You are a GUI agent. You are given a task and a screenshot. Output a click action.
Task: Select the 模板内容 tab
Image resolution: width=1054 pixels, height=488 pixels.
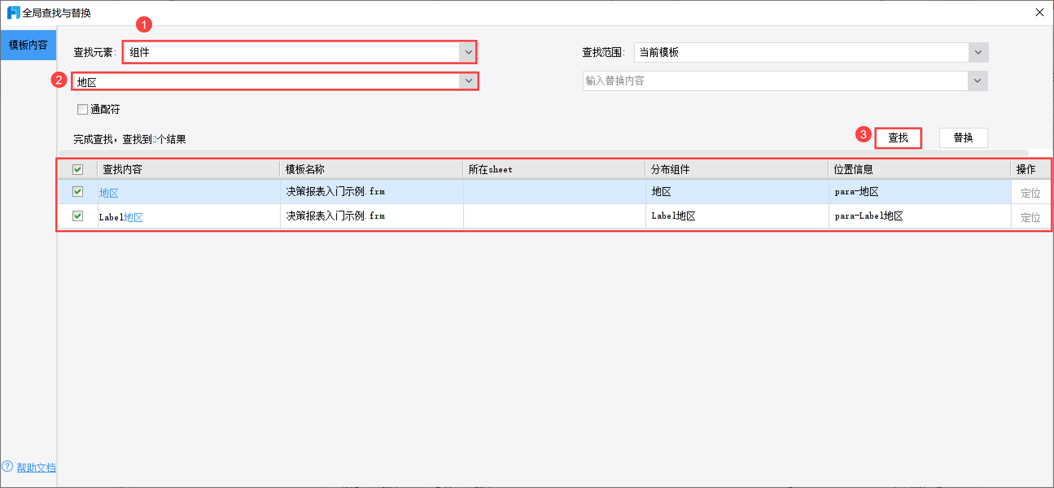(x=28, y=45)
